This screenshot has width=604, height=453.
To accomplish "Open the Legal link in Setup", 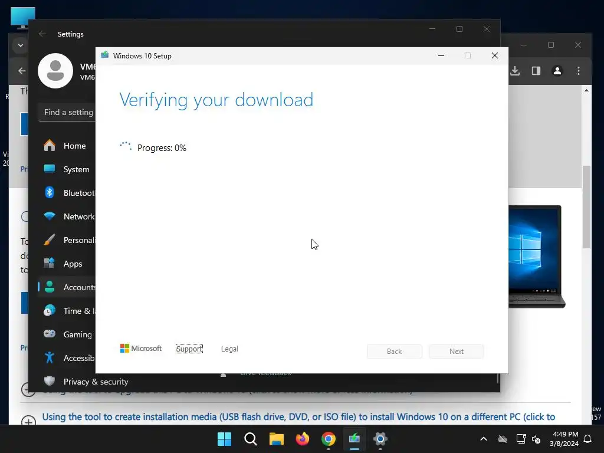I will click(229, 349).
